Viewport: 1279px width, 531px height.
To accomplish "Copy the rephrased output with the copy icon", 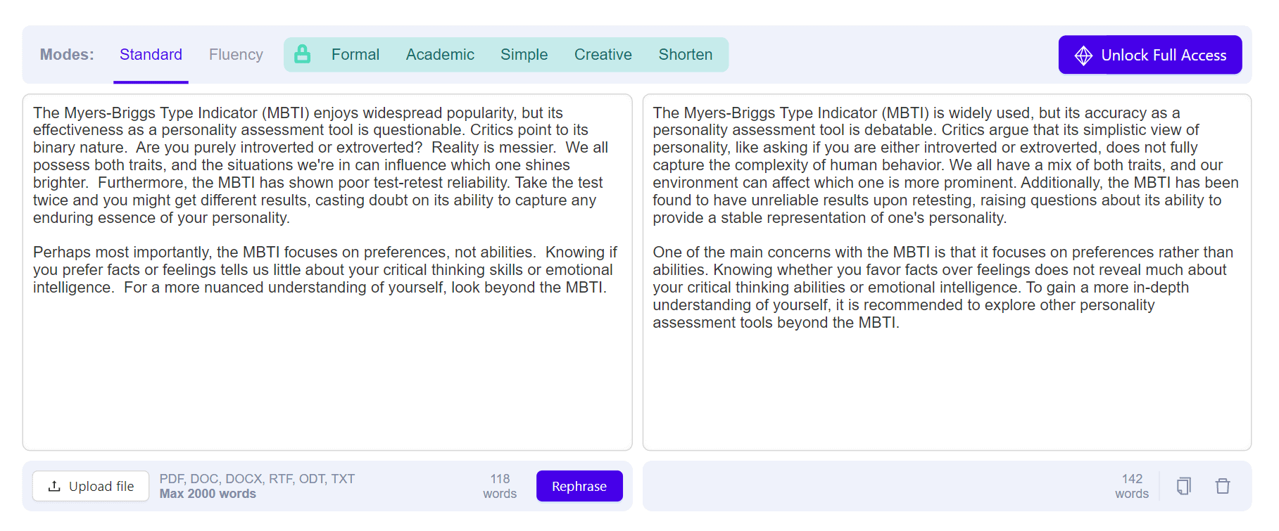I will pos(1183,486).
